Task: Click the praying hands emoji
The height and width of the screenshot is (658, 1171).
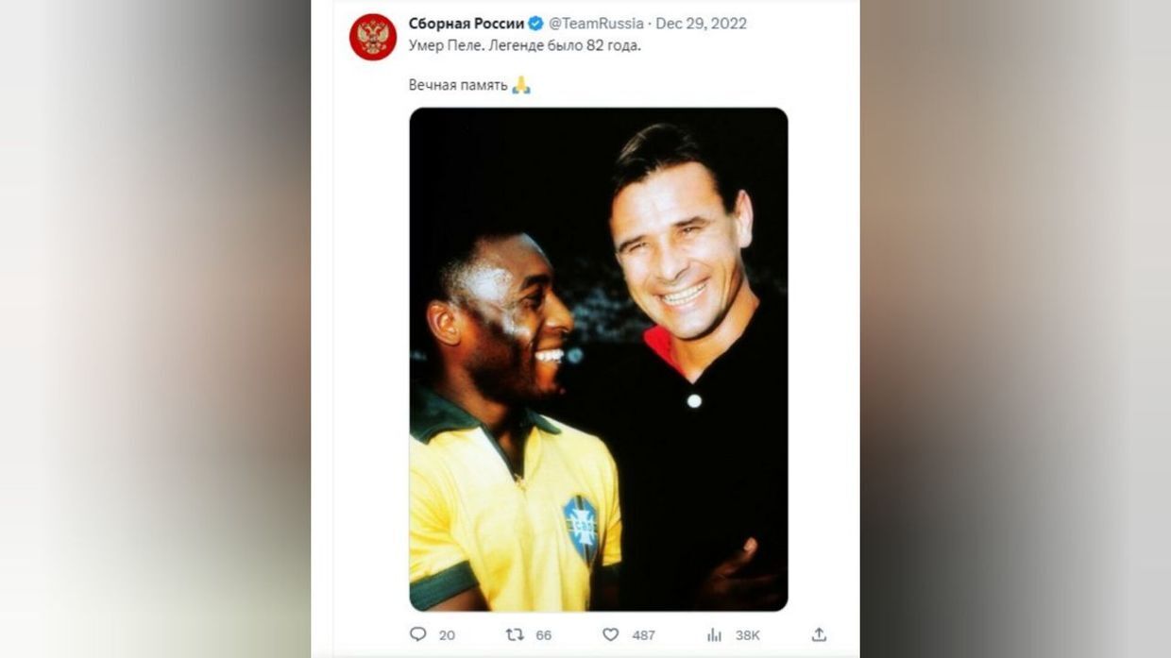Action: pos(521,86)
